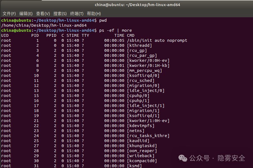The width and height of the screenshot is (253, 168).
Task: Click the PPID column header
Action: 51,36
